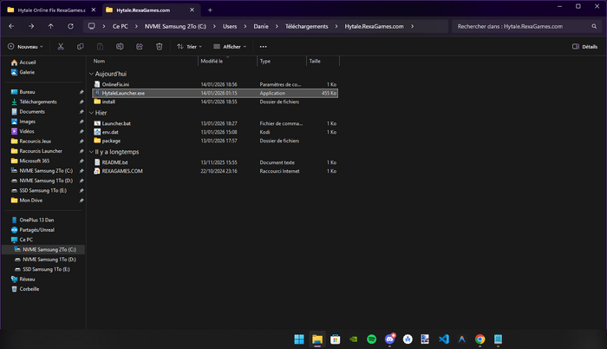
Task: Select the install folder
Action: coord(215,102)
